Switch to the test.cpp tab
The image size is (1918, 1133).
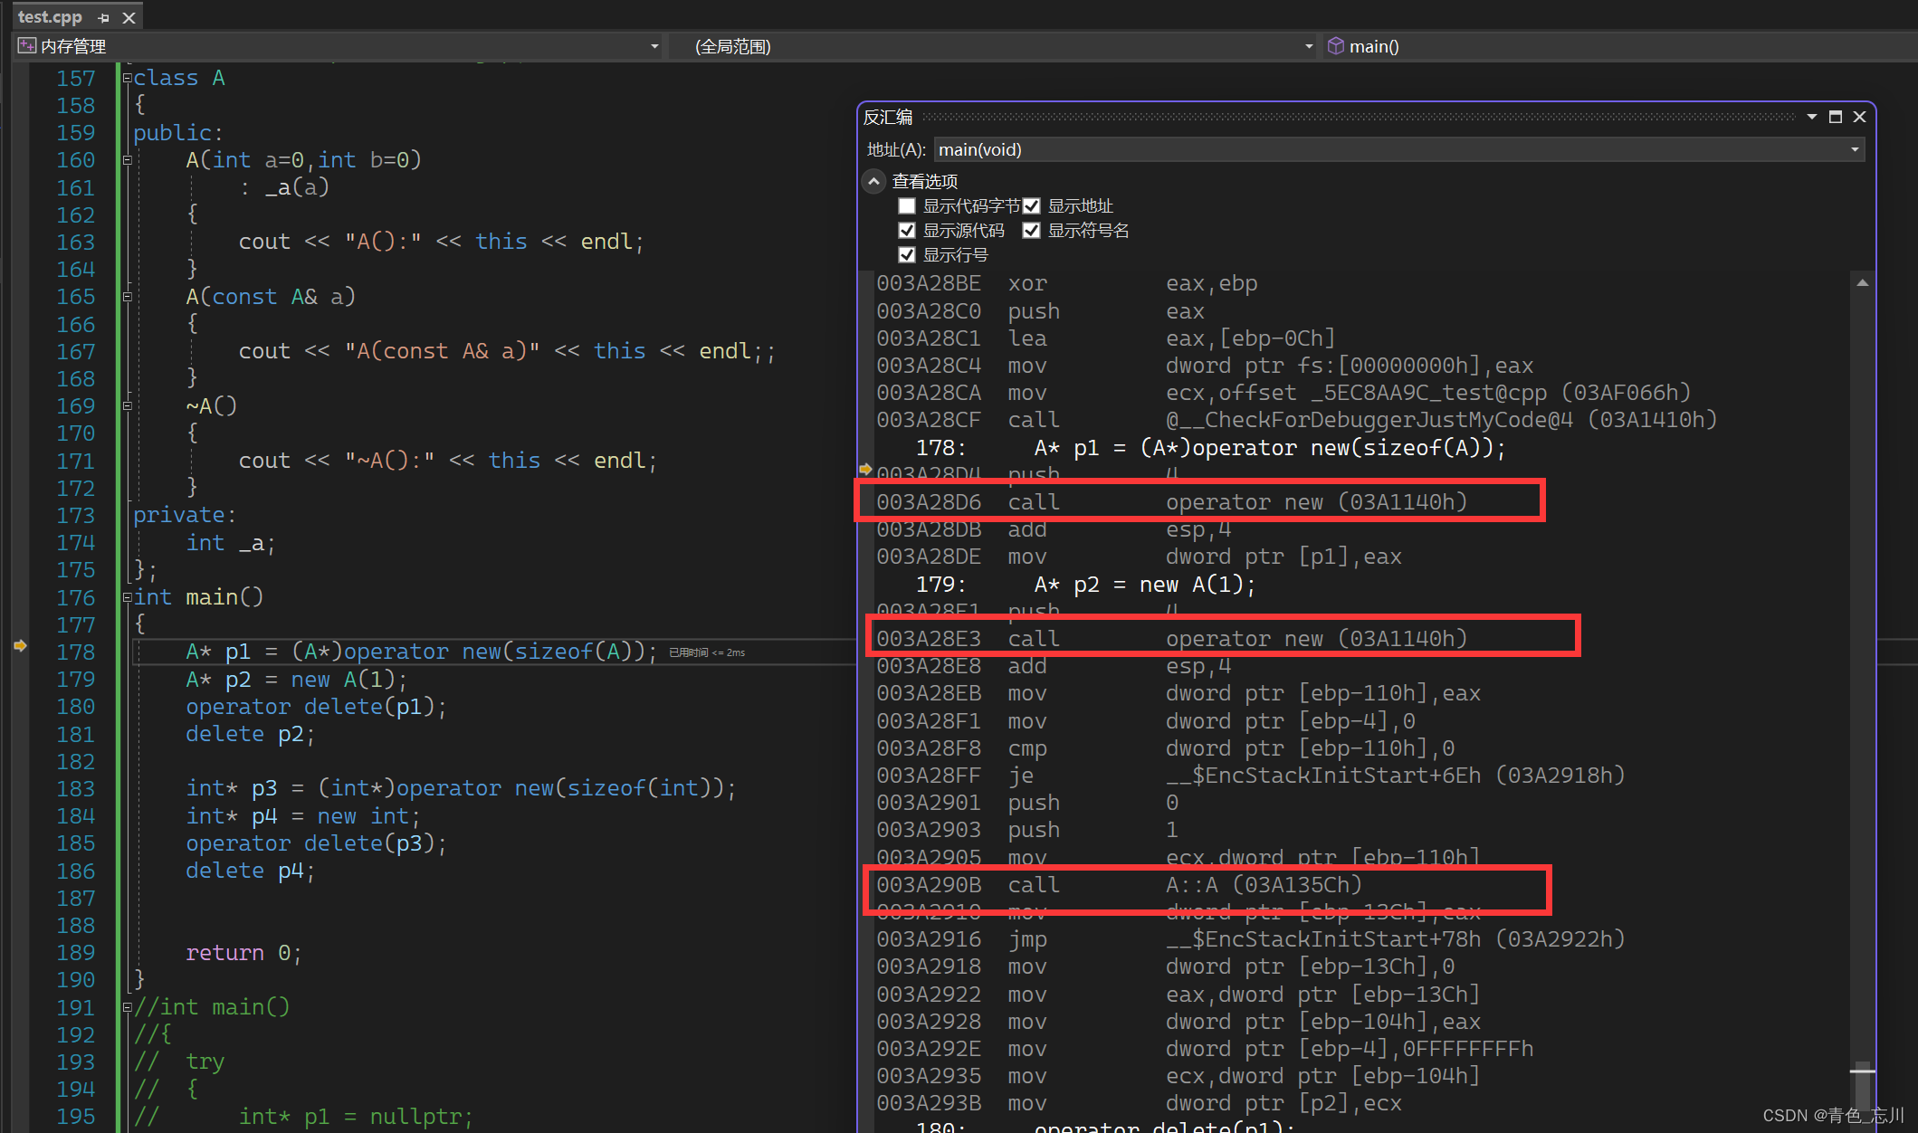[50, 16]
